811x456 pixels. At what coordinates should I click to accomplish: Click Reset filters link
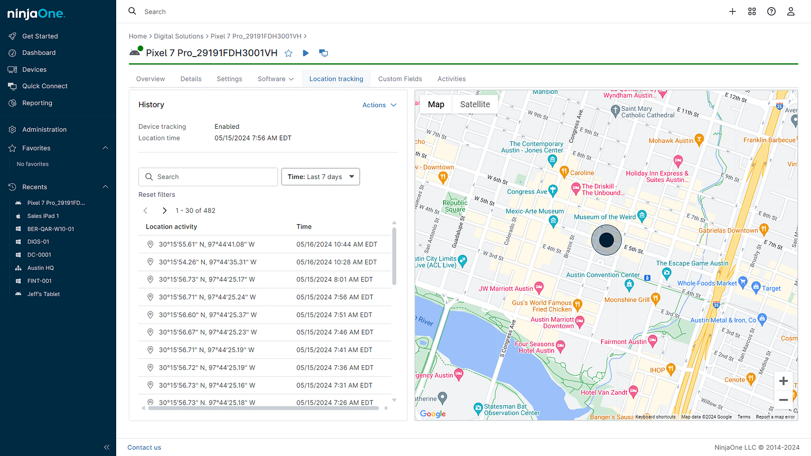click(157, 195)
